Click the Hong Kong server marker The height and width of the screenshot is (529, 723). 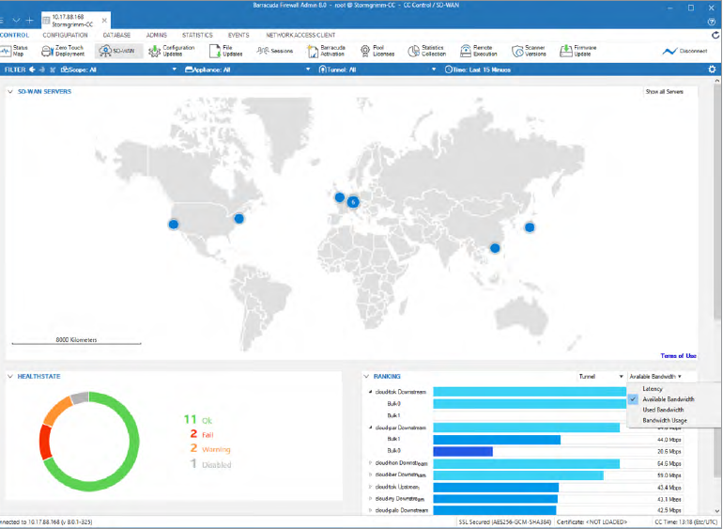(x=495, y=248)
